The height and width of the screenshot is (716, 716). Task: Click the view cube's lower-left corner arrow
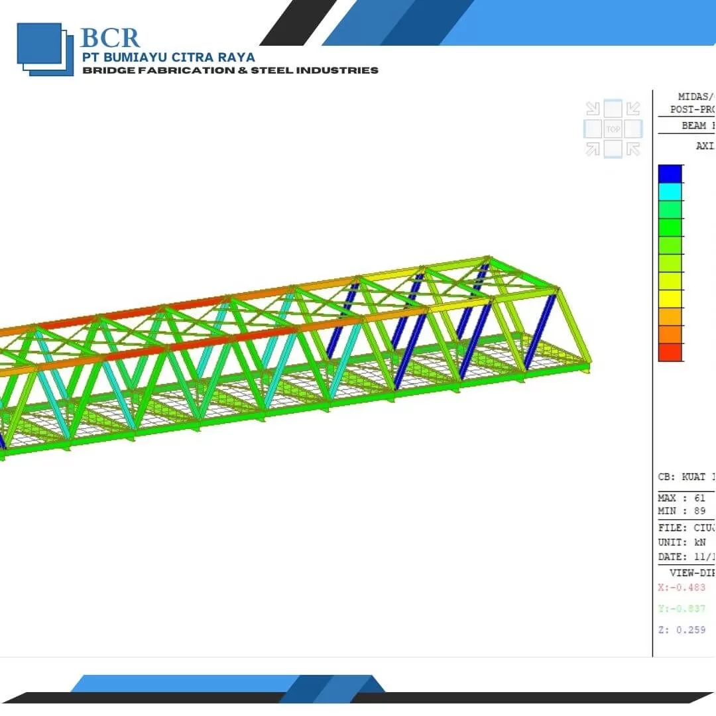[593, 149]
